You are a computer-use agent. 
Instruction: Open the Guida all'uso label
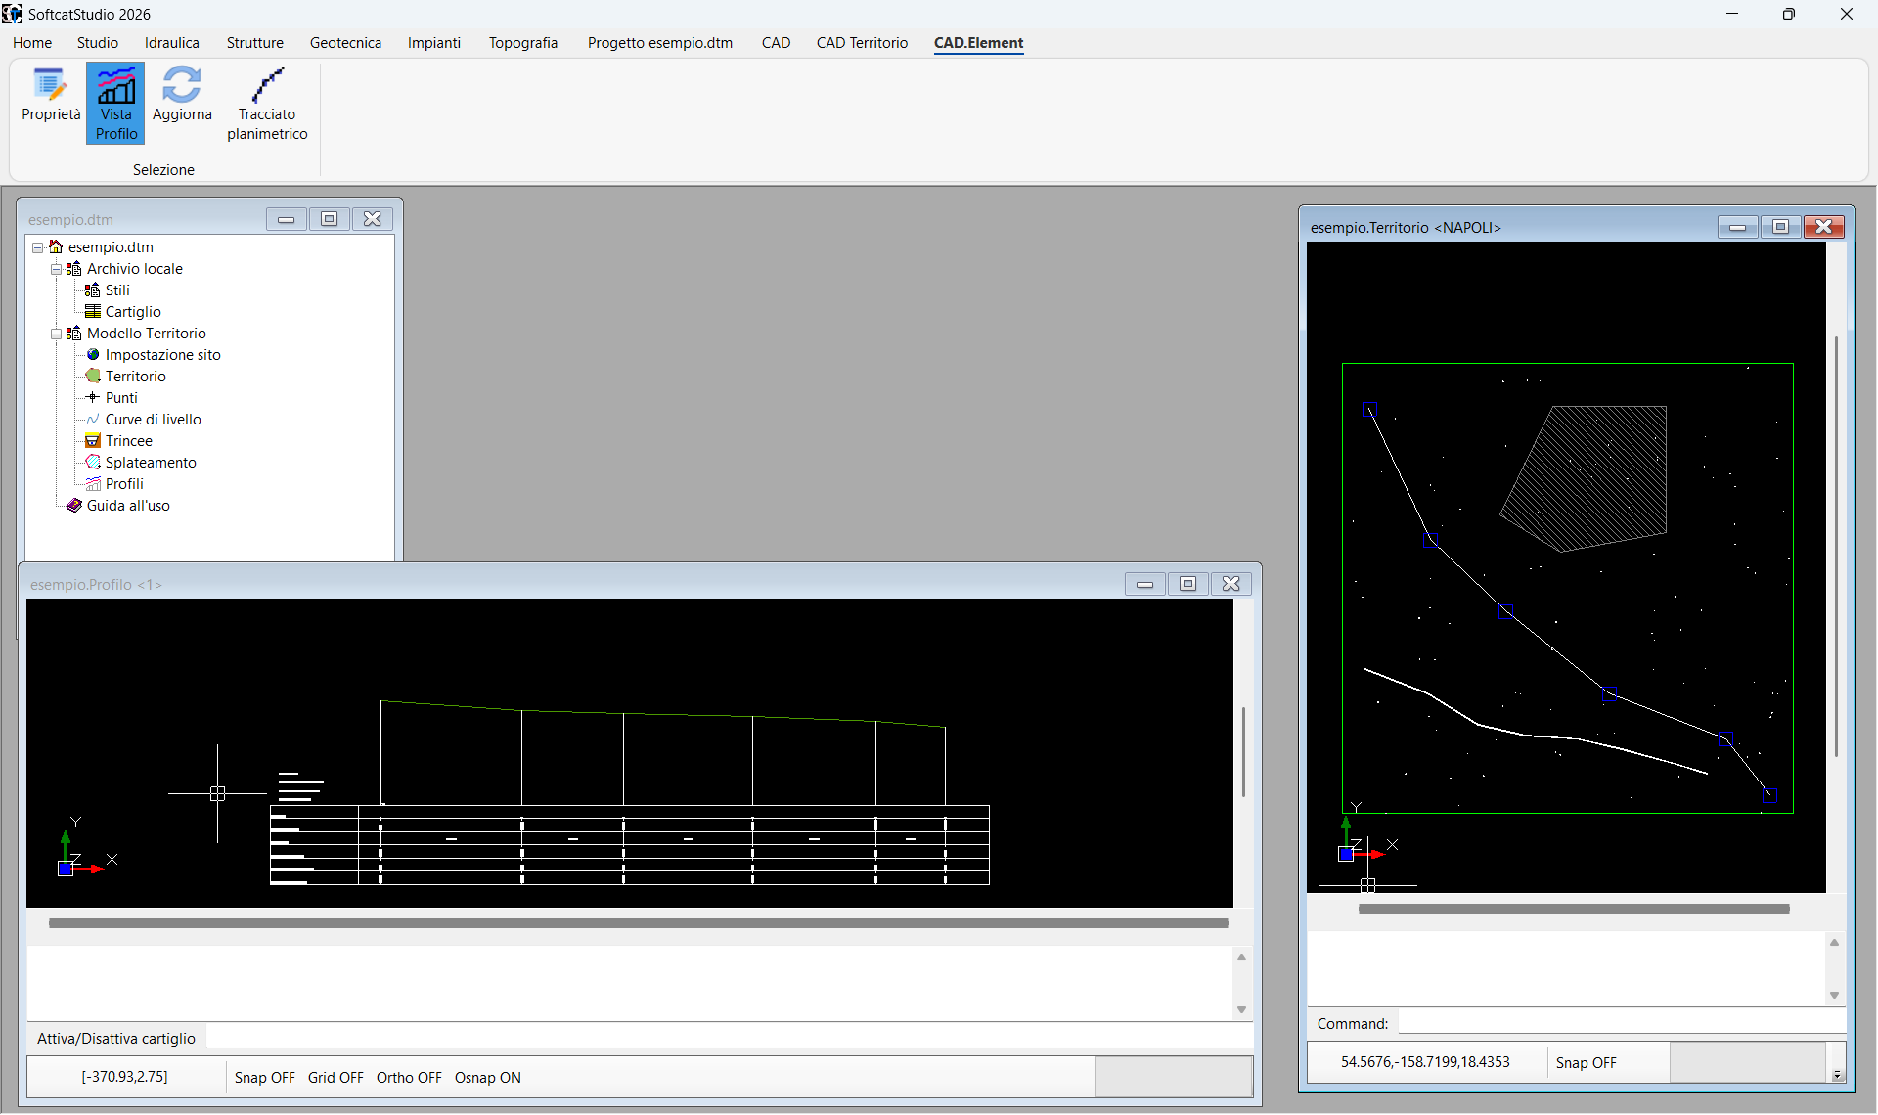(128, 506)
